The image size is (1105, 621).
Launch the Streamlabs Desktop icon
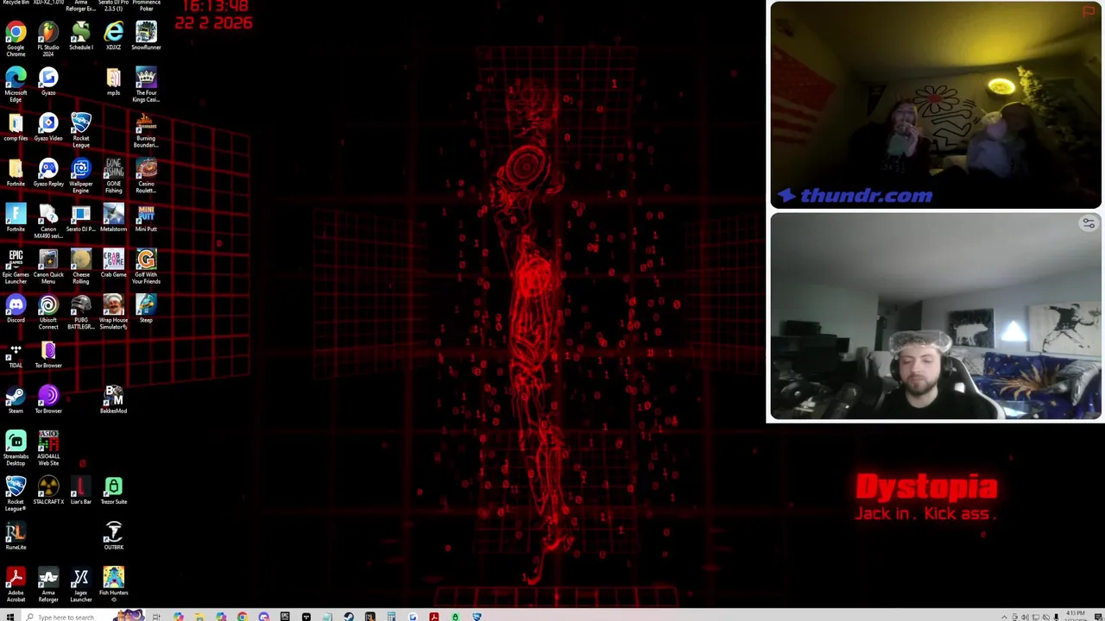coord(16,448)
